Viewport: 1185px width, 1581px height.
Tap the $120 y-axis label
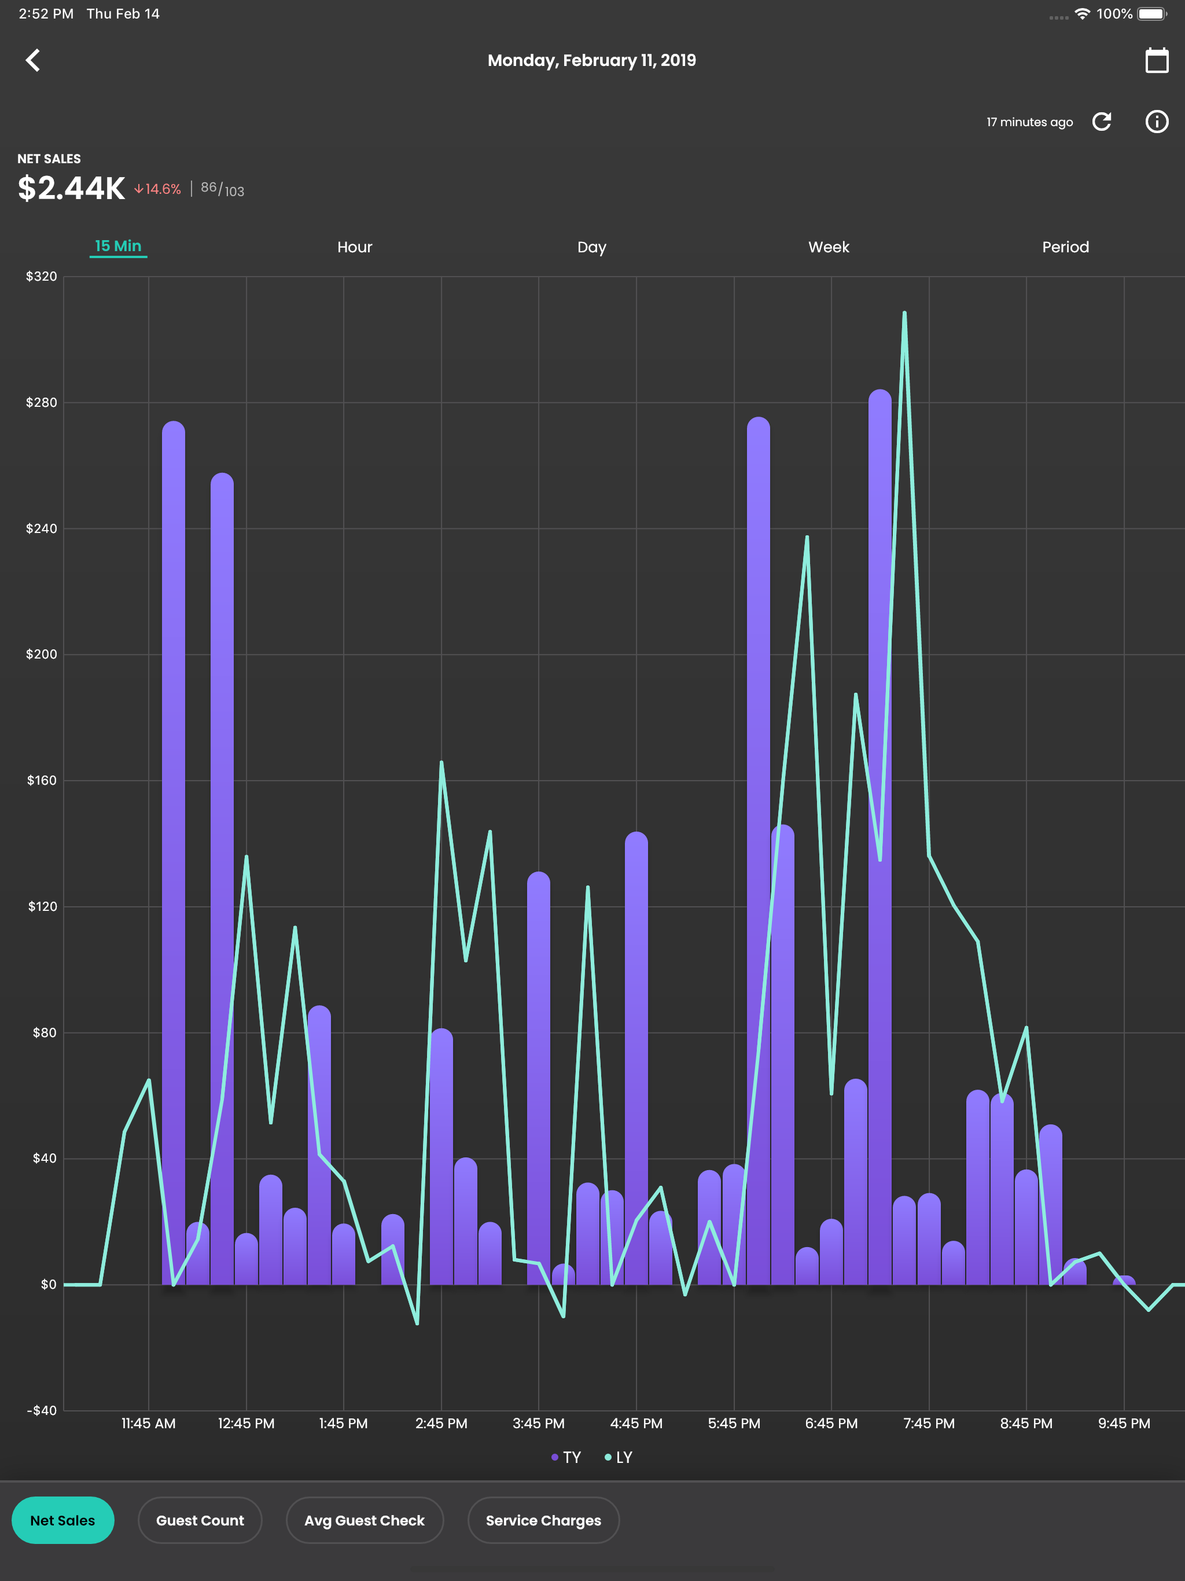tap(42, 906)
